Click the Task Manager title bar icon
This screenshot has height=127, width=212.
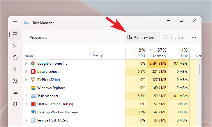pyautogui.click(x=27, y=23)
